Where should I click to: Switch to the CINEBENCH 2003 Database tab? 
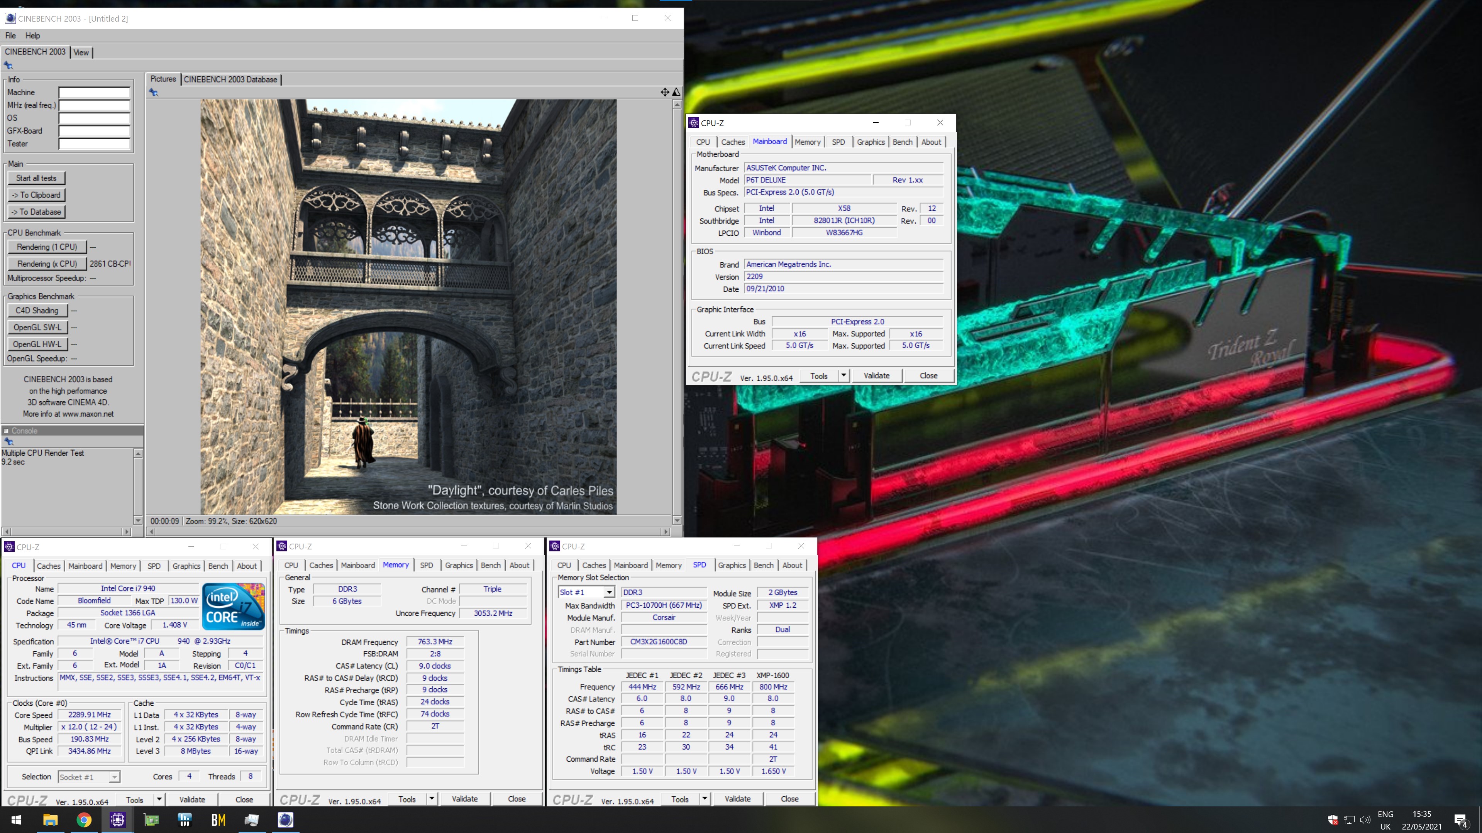(x=230, y=79)
